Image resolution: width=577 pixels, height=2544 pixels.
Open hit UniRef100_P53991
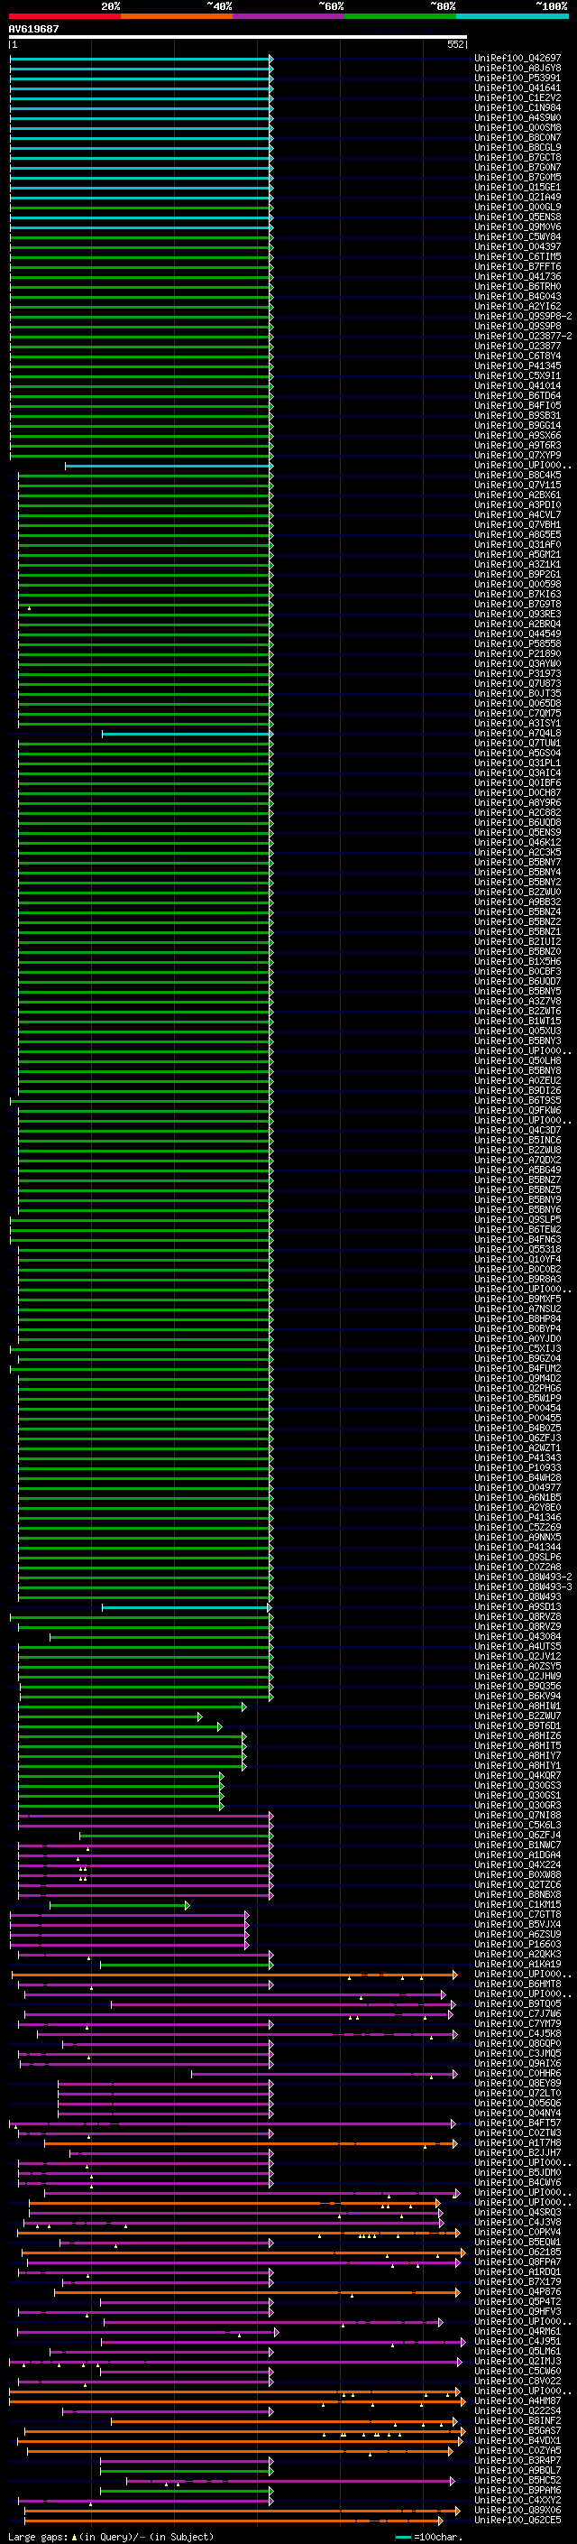[517, 78]
